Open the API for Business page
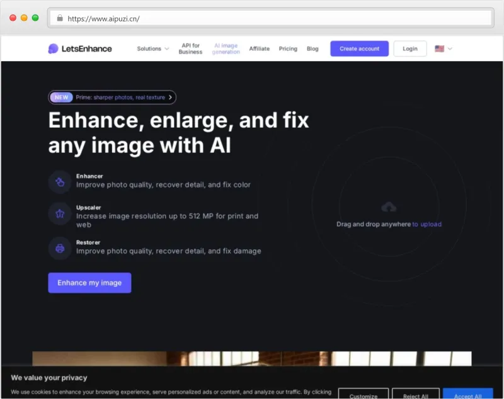Image resolution: width=504 pixels, height=399 pixels. [190, 49]
